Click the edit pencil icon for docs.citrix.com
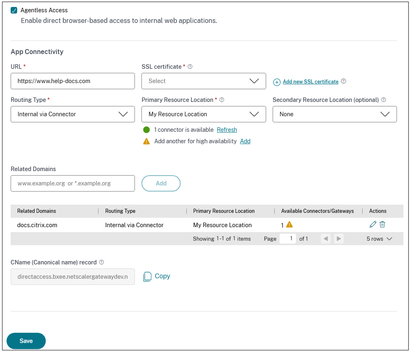The height and width of the screenshot is (352, 410). pyautogui.click(x=372, y=224)
